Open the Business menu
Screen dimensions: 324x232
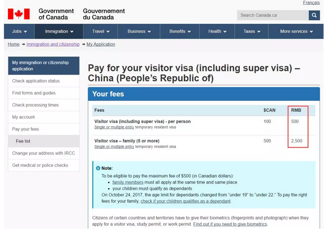click(x=139, y=32)
